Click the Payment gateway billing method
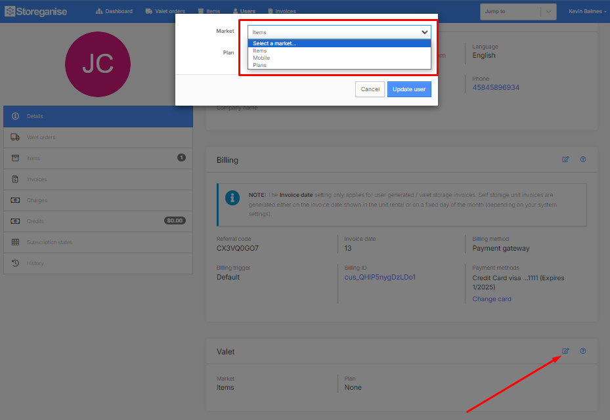Viewport: 610px width, 420px height. (501, 249)
